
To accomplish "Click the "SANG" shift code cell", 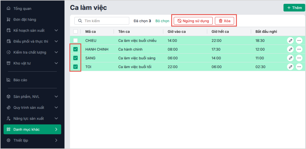I will [90, 58].
